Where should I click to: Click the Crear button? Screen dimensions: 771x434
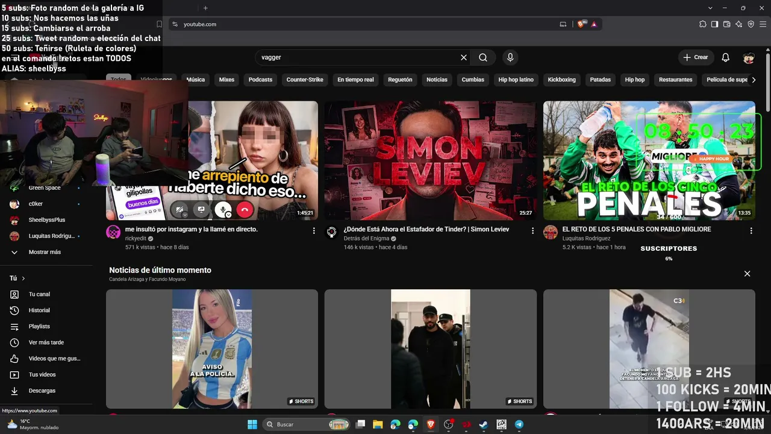pyautogui.click(x=696, y=57)
